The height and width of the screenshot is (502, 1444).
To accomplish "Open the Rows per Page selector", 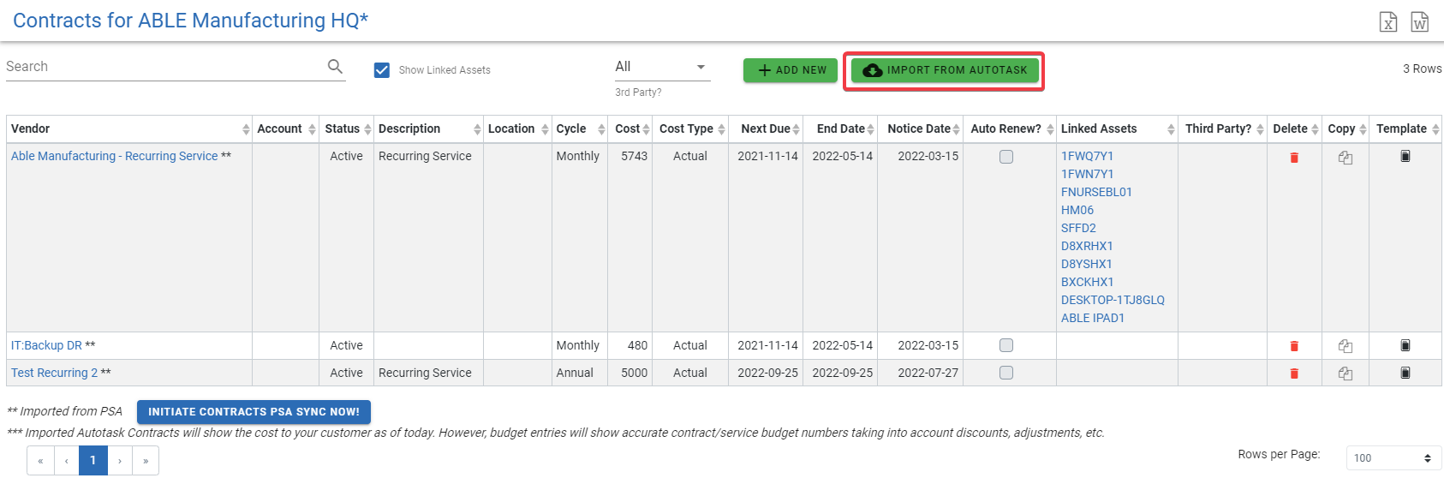I will 1393,458.
